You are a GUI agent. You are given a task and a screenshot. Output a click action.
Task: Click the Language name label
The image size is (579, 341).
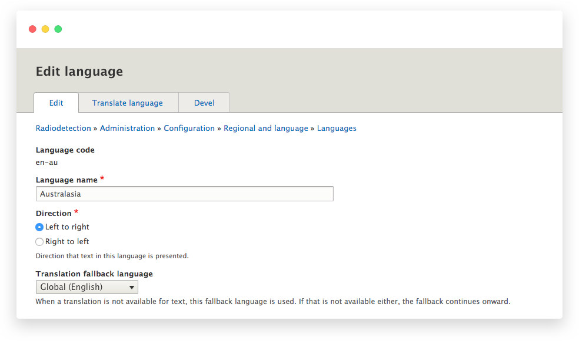(x=66, y=180)
